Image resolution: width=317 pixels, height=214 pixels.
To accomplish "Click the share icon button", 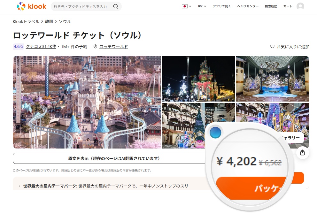I will [302, 153].
